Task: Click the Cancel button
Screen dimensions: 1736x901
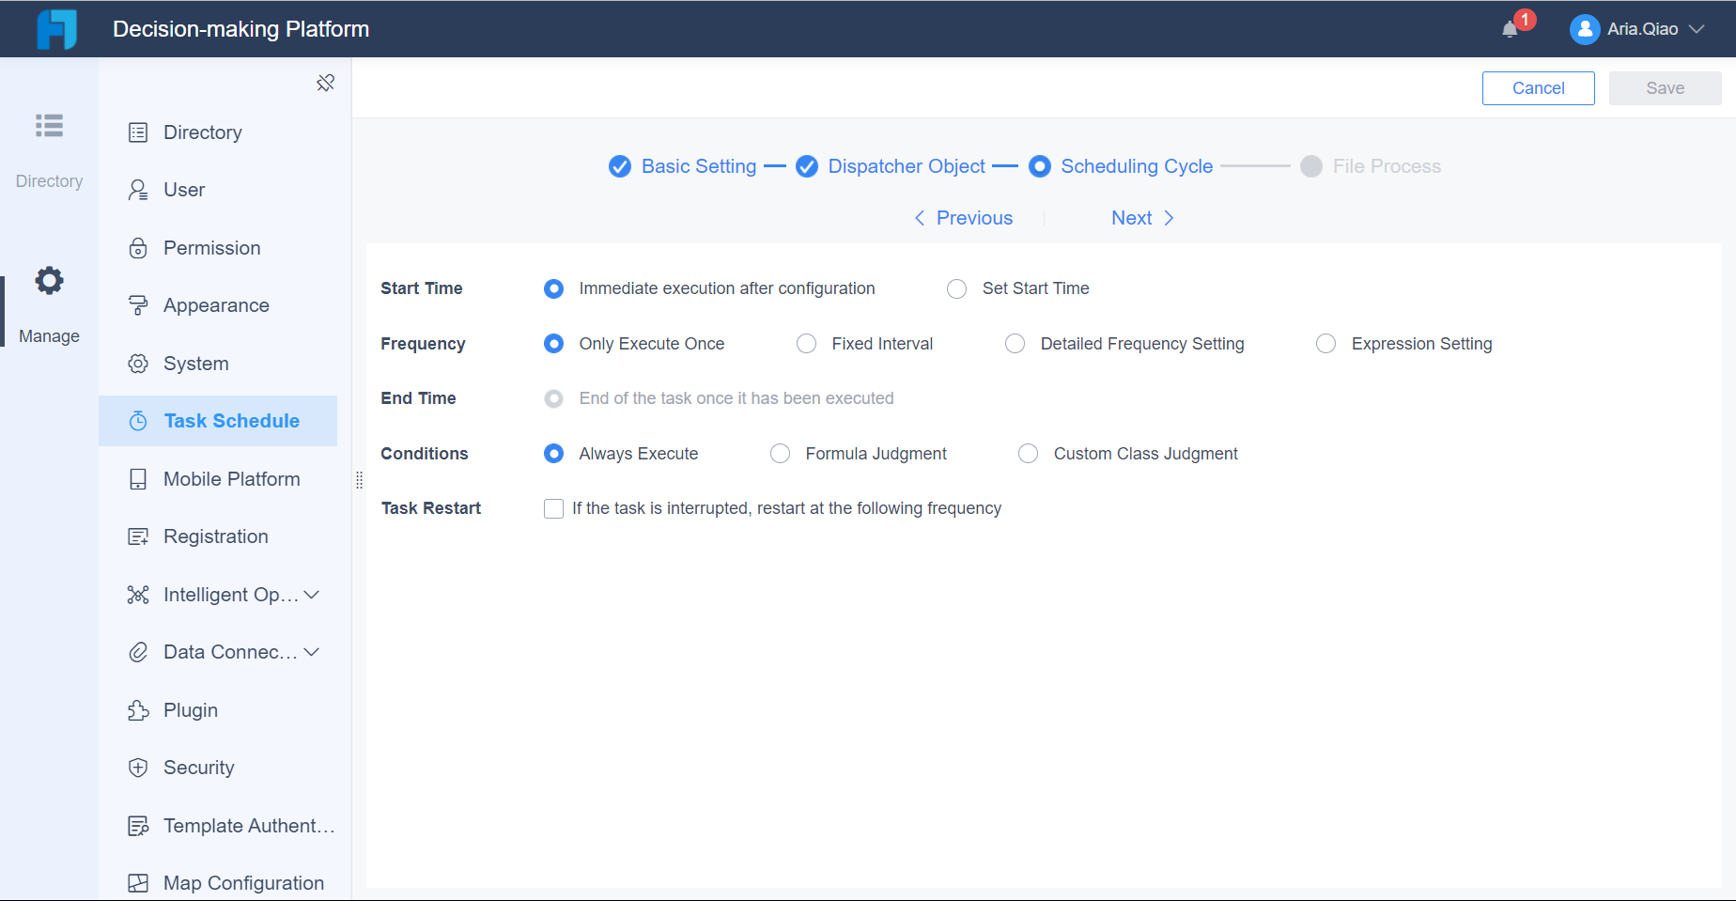Action: pyautogui.click(x=1539, y=88)
